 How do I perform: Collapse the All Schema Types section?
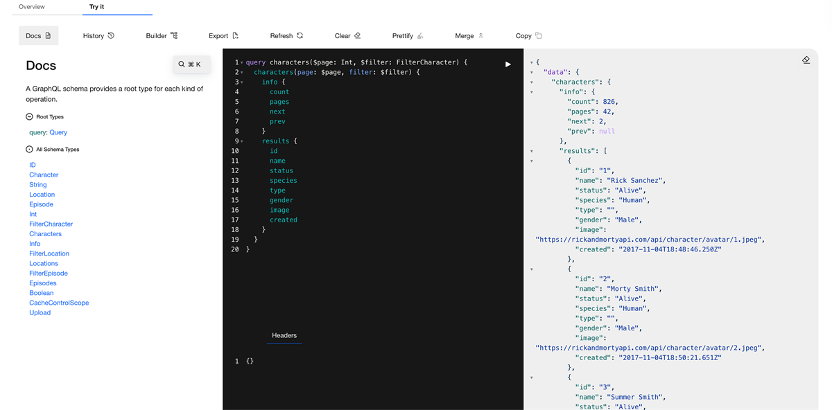pyautogui.click(x=29, y=150)
